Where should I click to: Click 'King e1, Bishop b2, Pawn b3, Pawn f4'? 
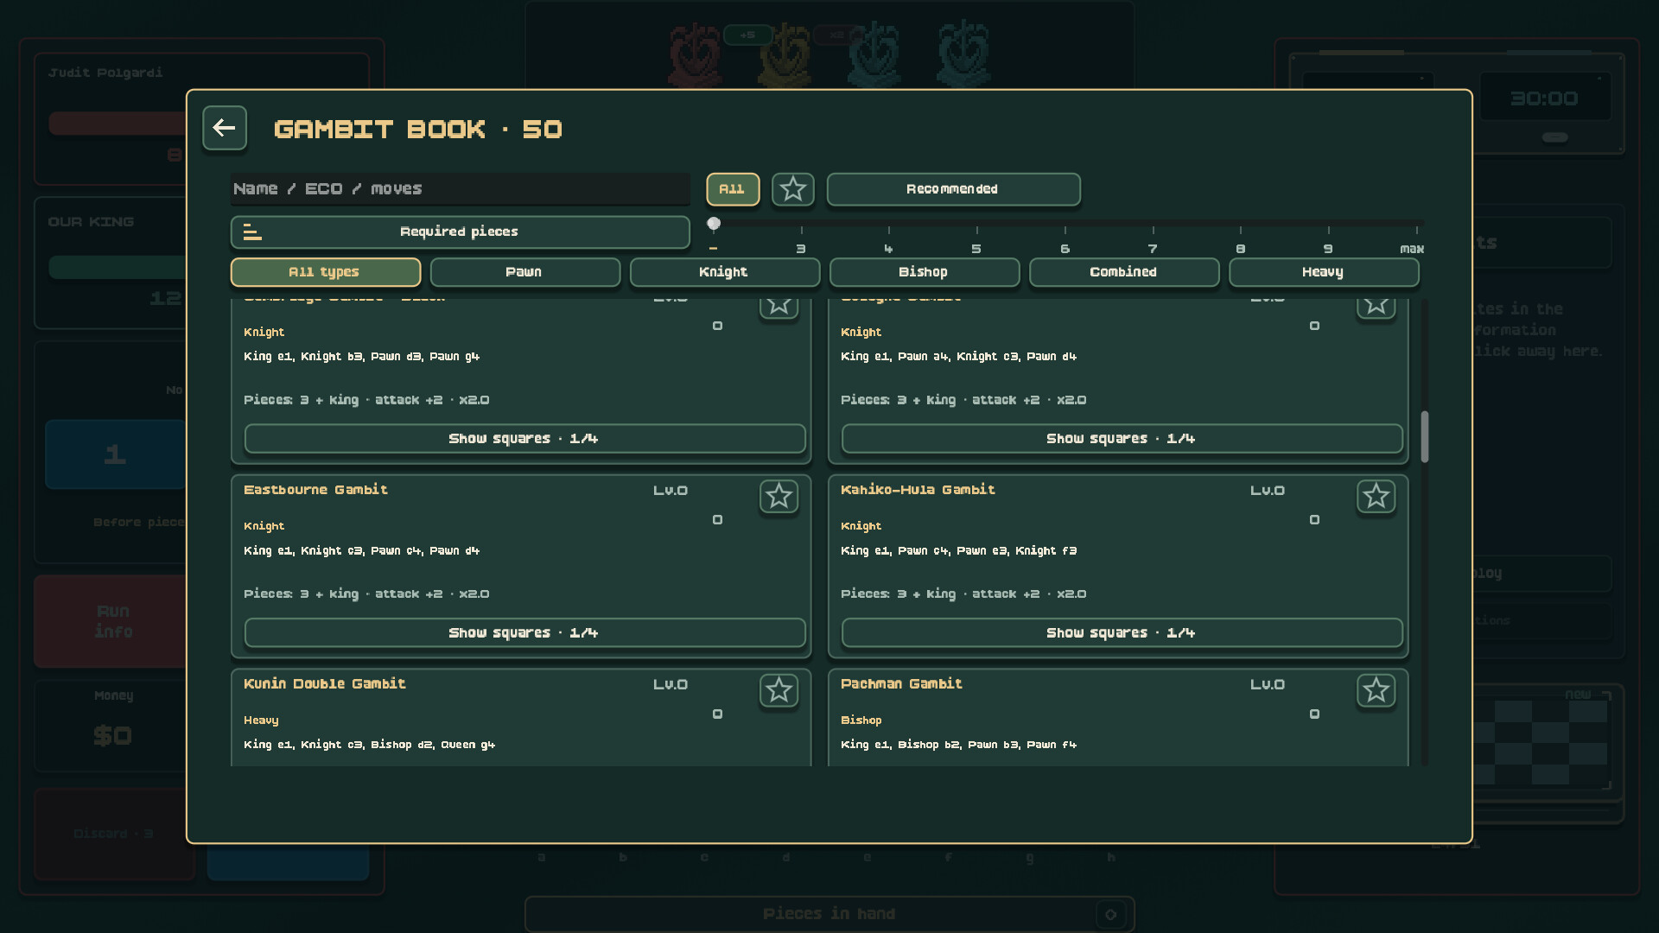958,745
